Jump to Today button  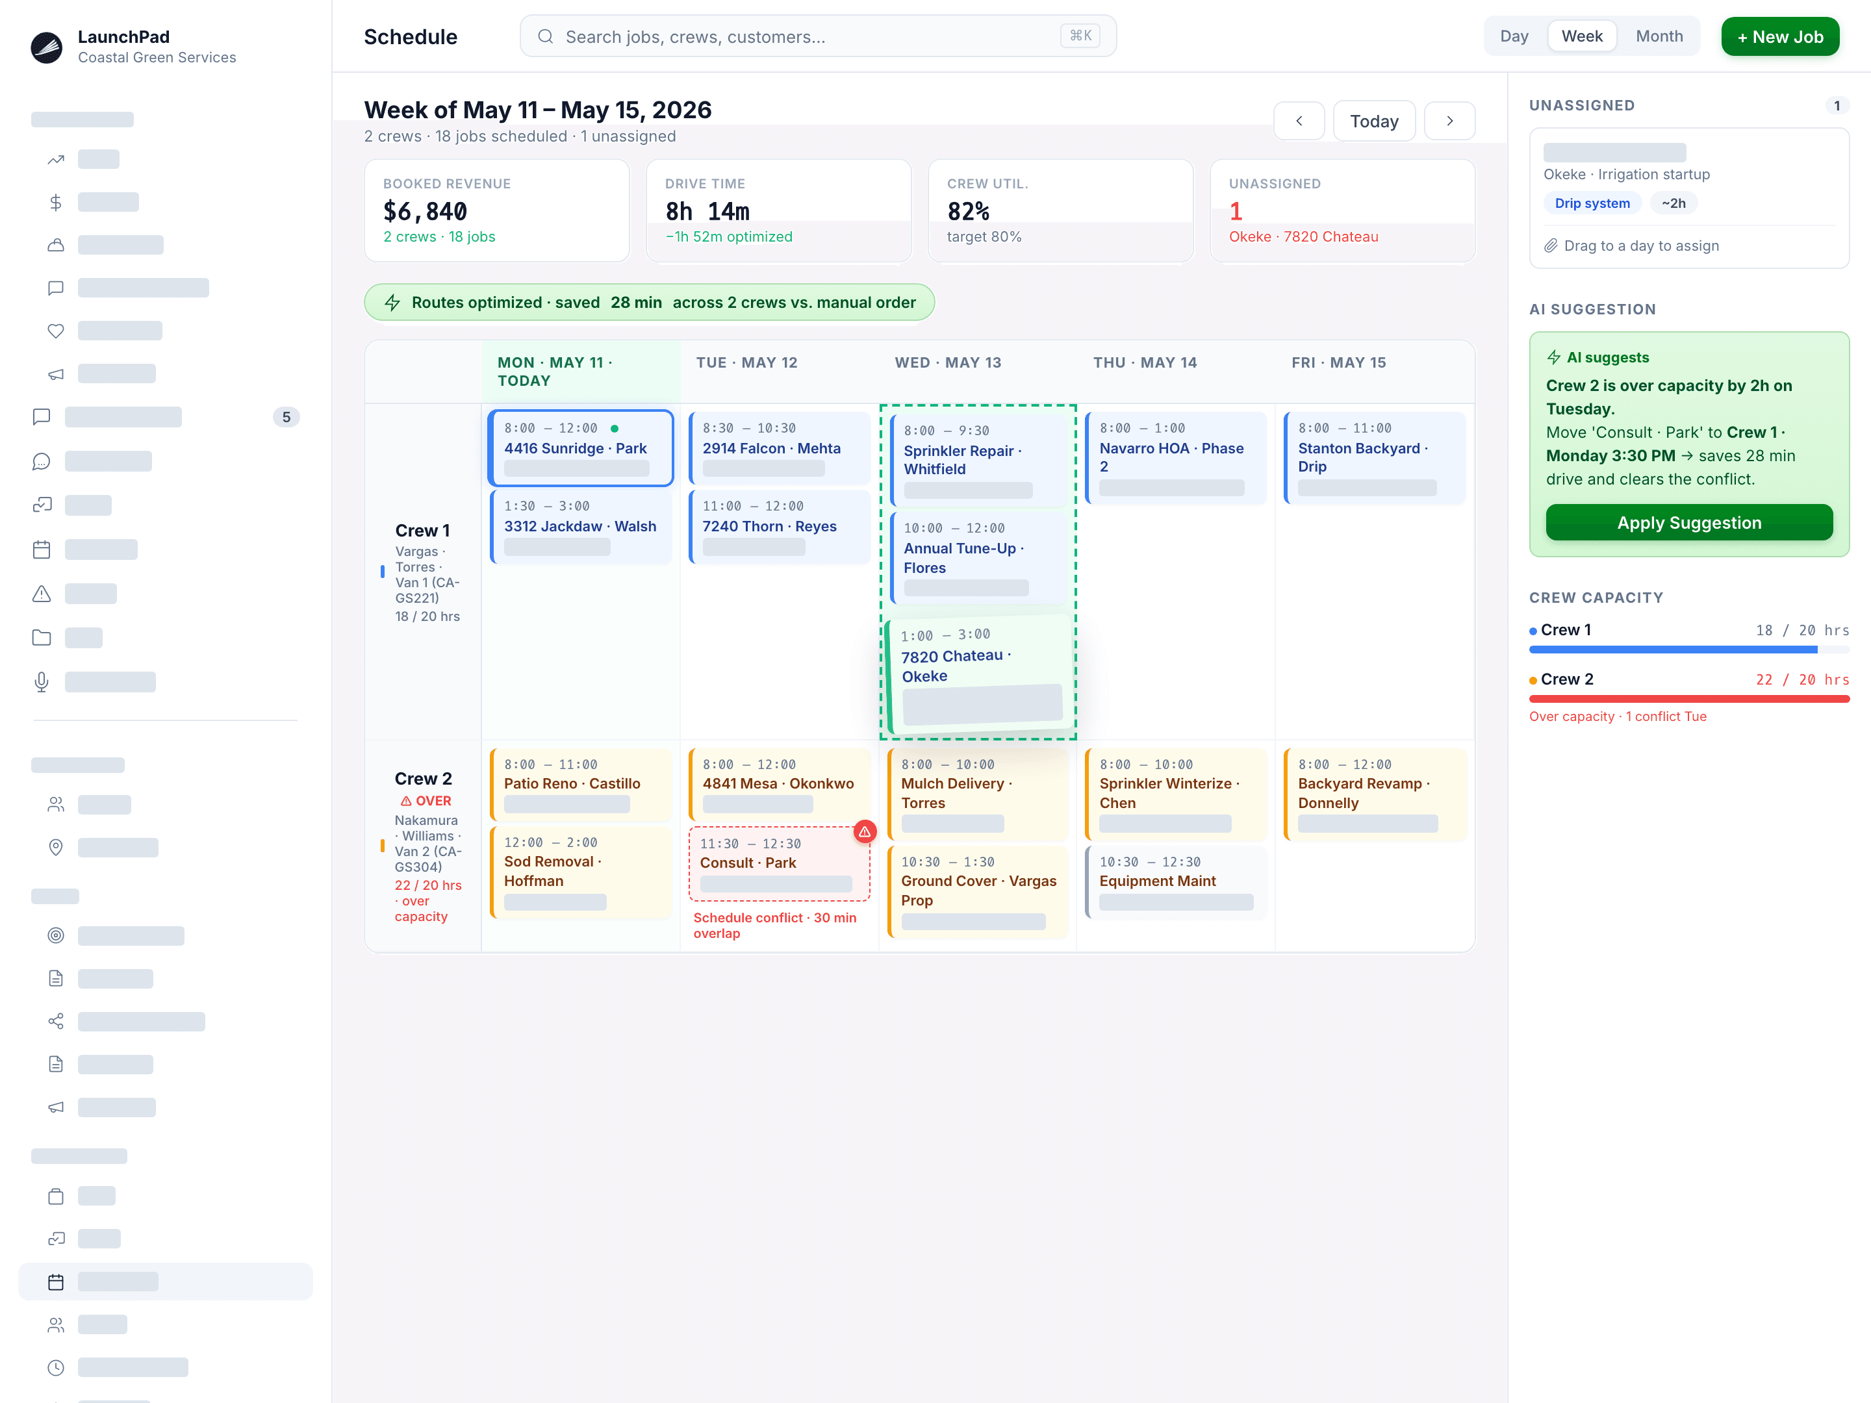pyautogui.click(x=1373, y=121)
